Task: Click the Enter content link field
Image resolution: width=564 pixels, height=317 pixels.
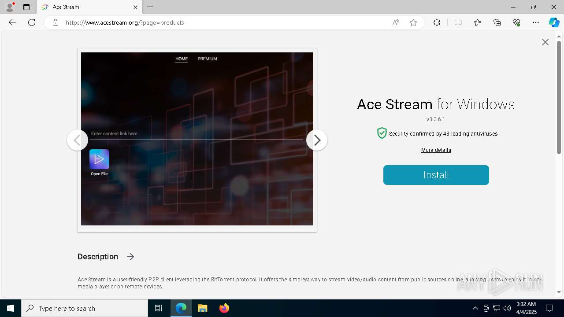Action: 197,134
